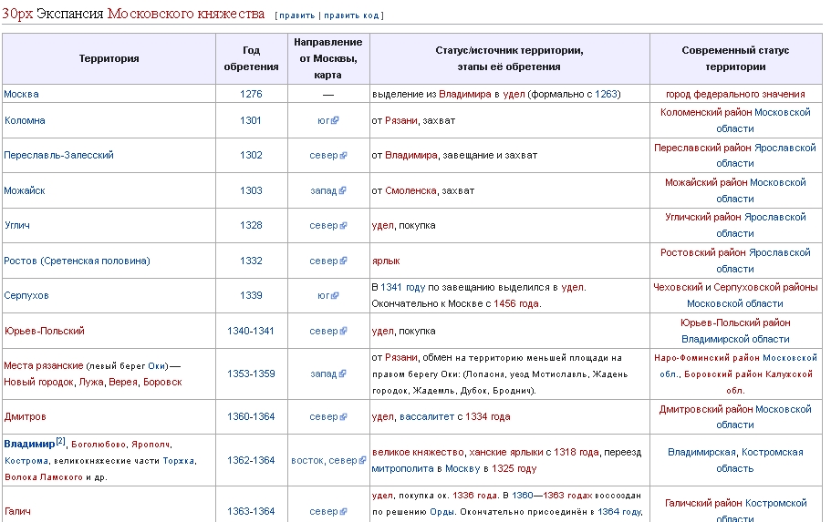Follow the year 1276 link
The width and height of the screenshot is (831, 522).
coord(251,94)
